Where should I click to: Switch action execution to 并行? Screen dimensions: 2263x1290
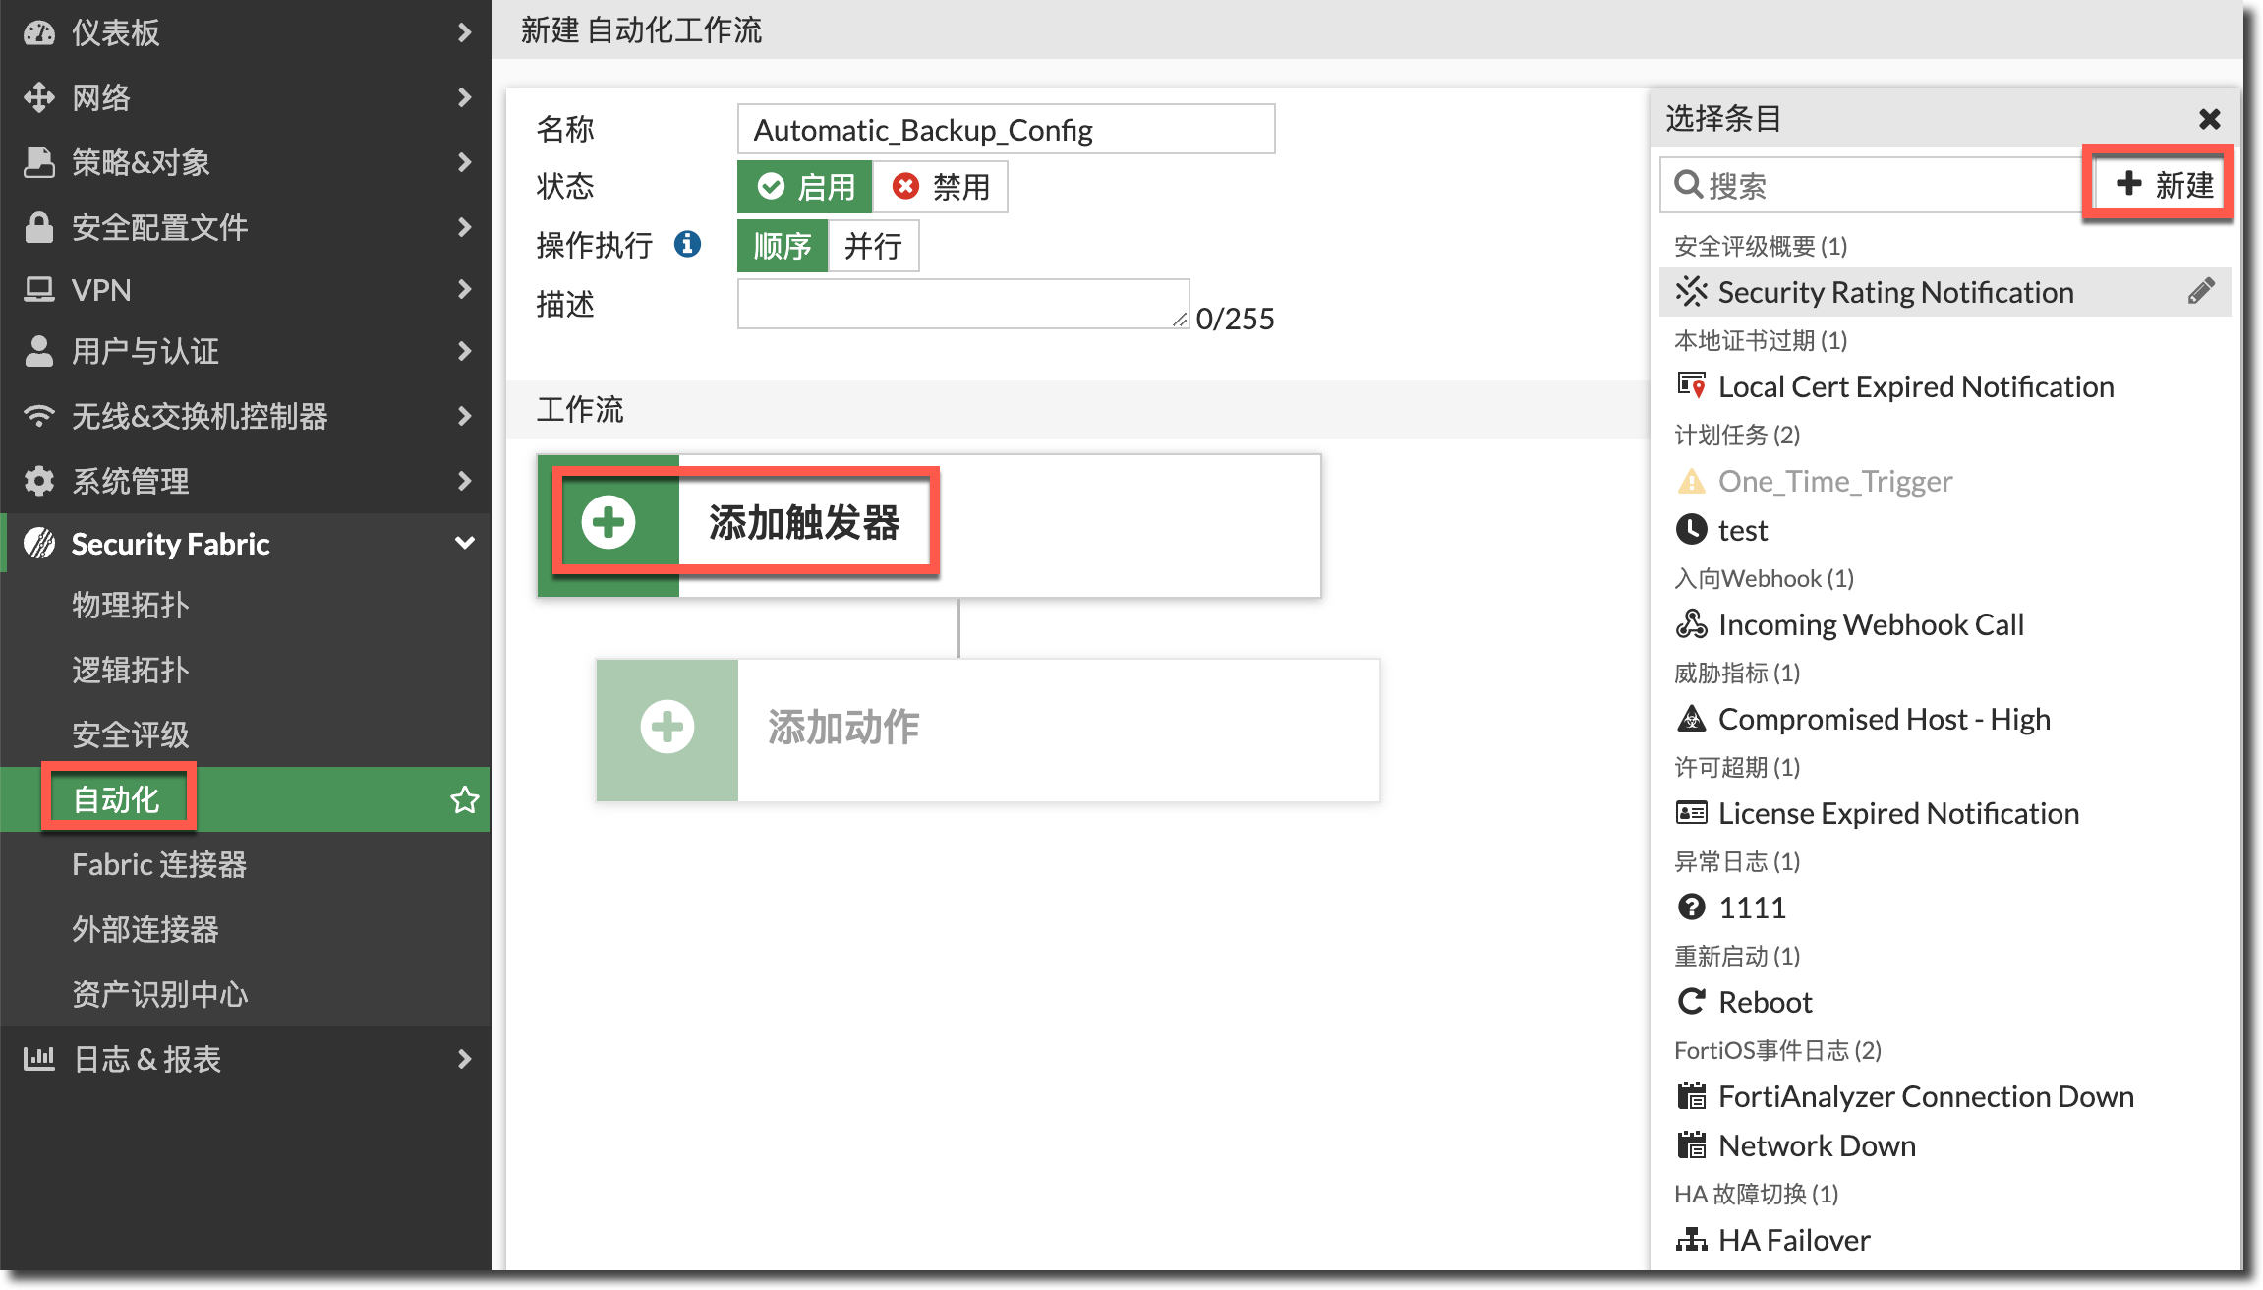pos(873,245)
